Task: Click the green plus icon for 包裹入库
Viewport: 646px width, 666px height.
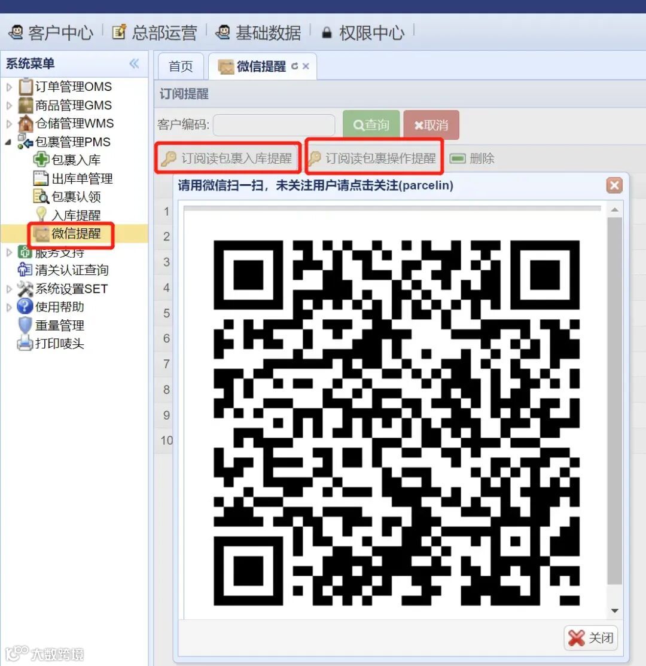Action: tap(41, 159)
